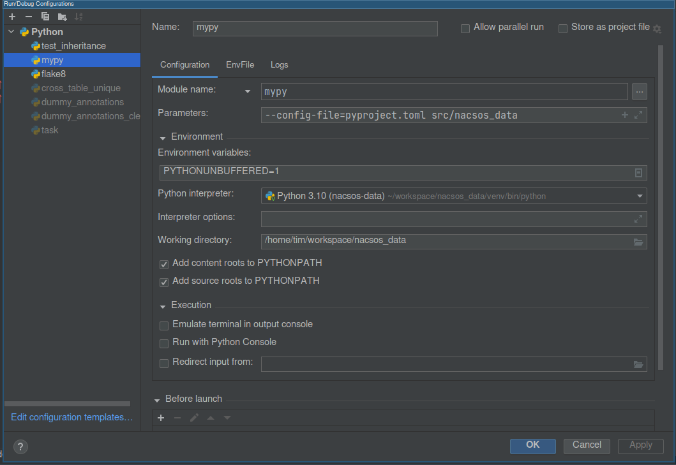This screenshot has width=676, height=465.
Task: Open the module name browse button
Action: tap(640, 92)
